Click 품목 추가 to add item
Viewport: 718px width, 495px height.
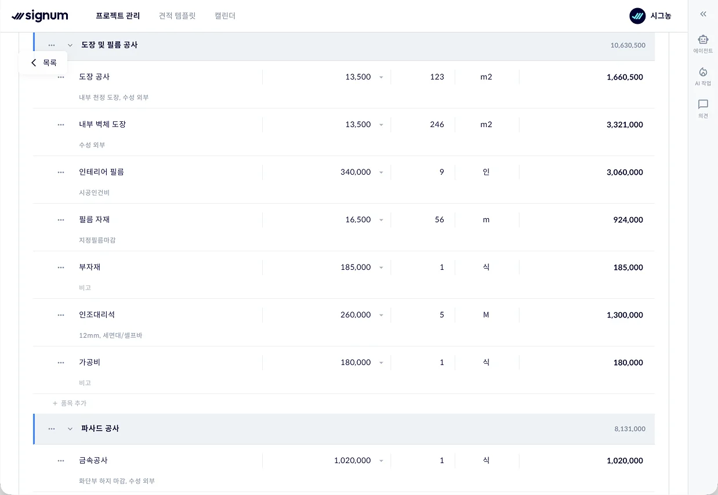coord(70,403)
